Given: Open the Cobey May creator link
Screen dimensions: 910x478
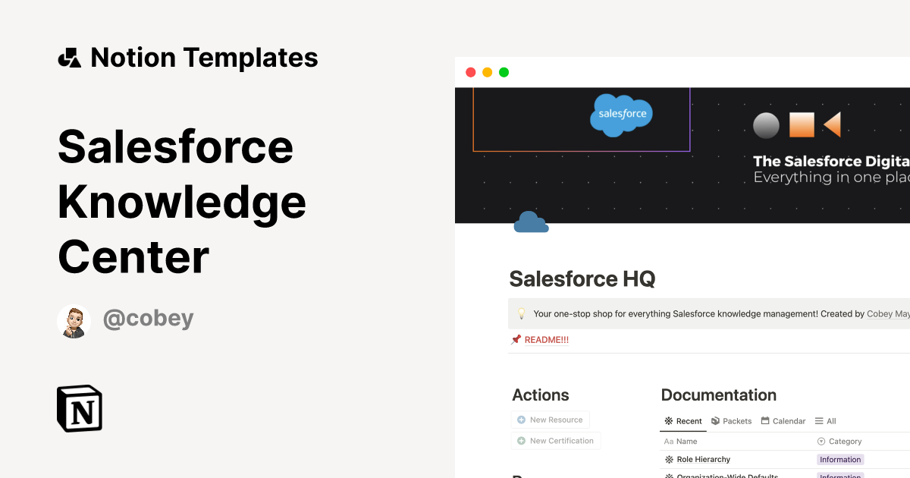Looking at the screenshot, I should point(887,313).
